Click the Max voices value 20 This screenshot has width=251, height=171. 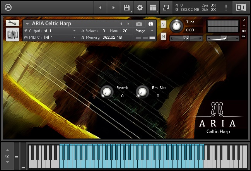click(125, 31)
